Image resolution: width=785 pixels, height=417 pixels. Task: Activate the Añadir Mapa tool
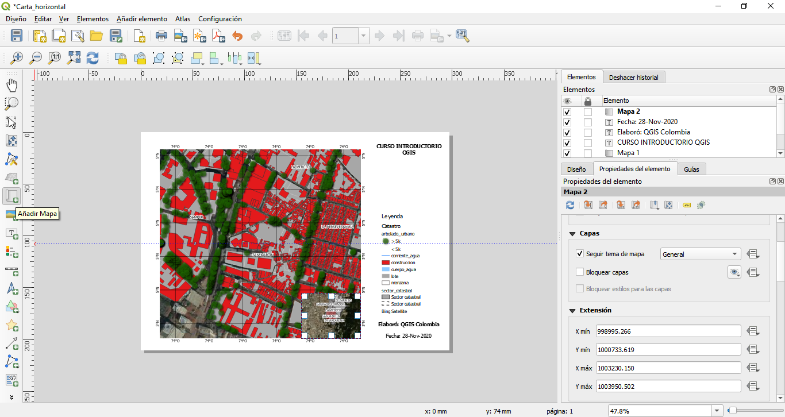pyautogui.click(x=11, y=196)
